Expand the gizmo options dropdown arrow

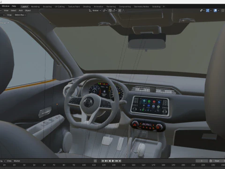[x=211, y=10]
